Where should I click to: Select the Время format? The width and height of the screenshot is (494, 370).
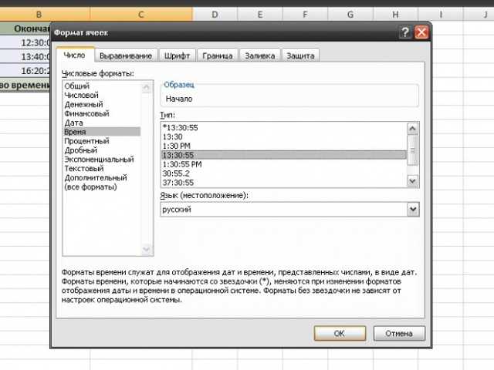(x=102, y=132)
